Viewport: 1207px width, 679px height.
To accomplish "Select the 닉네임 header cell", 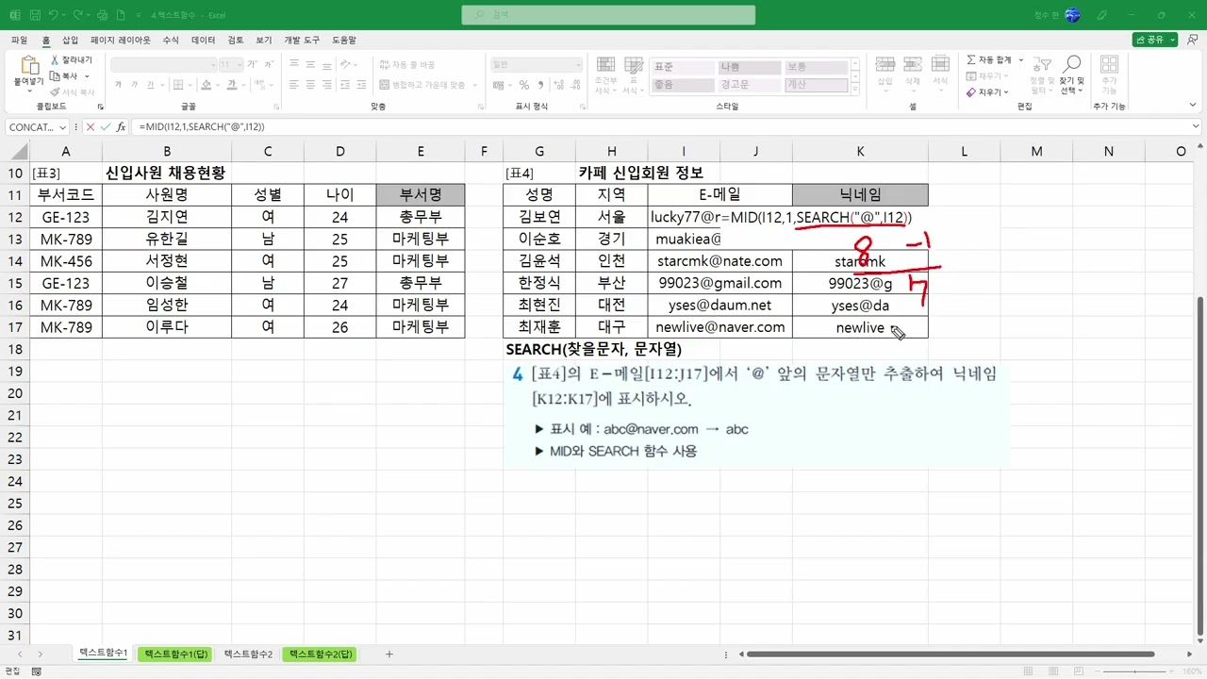I will 860,195.
